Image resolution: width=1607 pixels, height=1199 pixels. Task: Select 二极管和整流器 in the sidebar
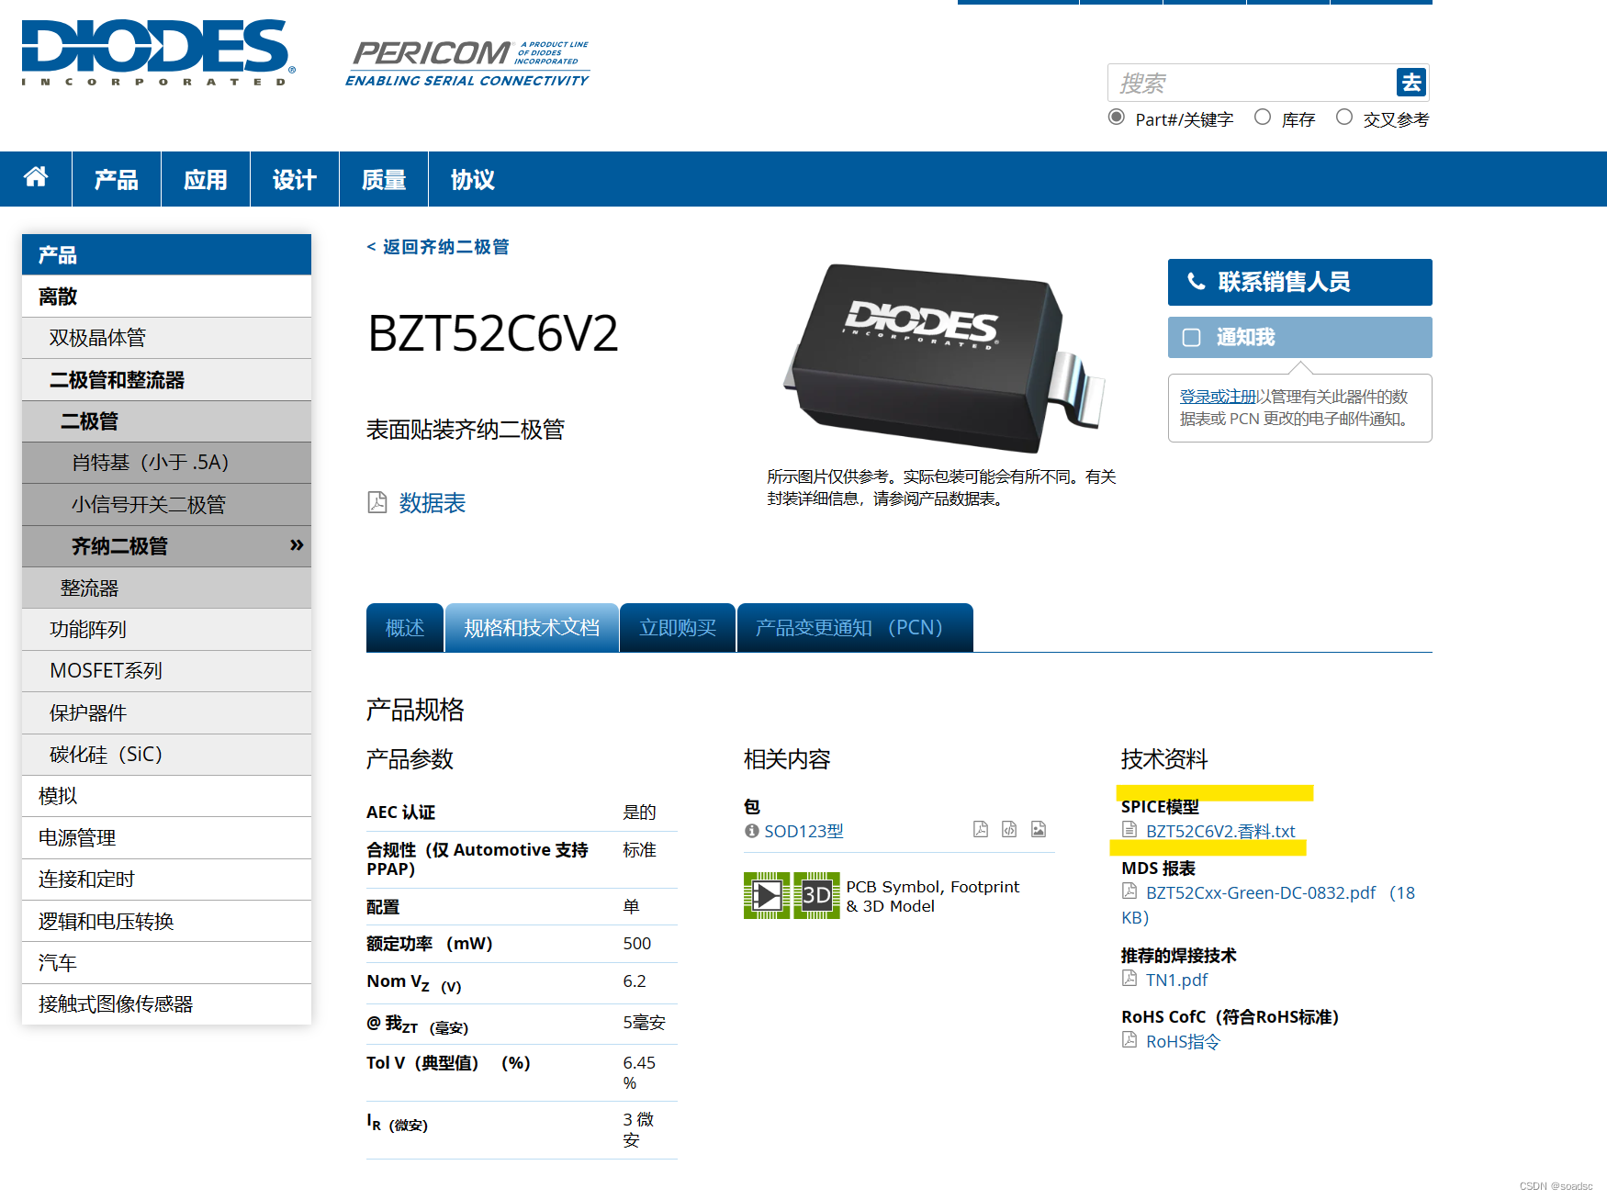(166, 380)
